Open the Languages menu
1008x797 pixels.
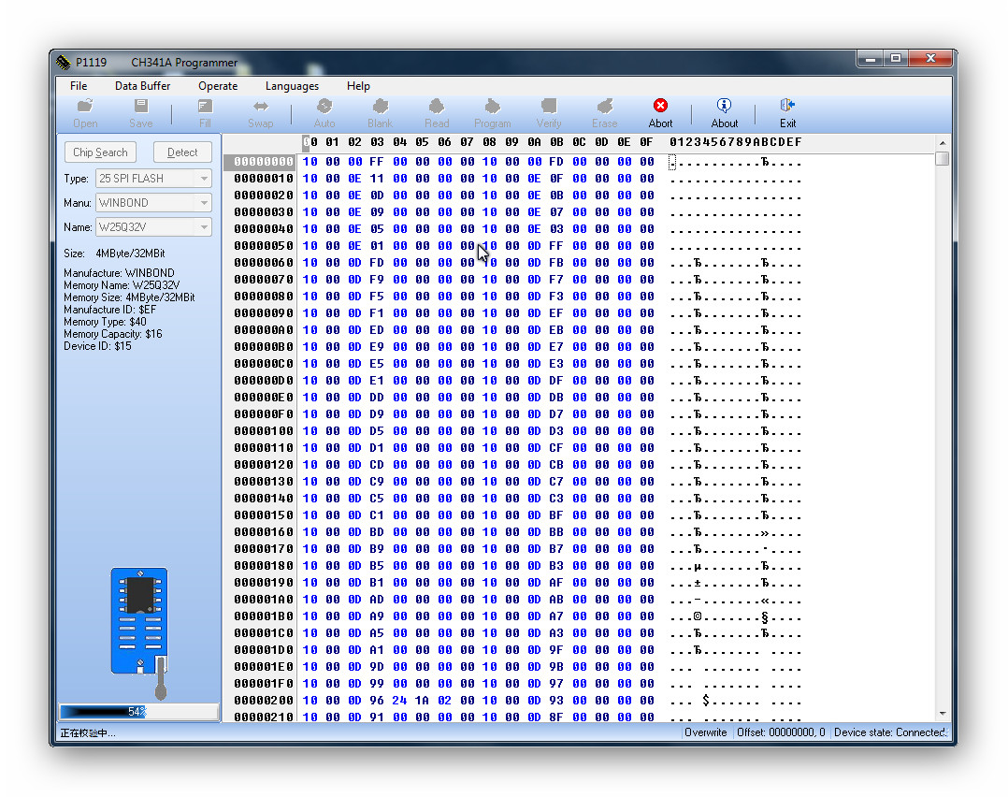click(292, 86)
